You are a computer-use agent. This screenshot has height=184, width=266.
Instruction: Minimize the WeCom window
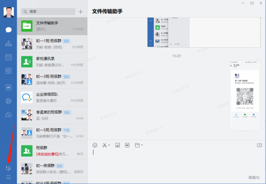click(243, 3)
